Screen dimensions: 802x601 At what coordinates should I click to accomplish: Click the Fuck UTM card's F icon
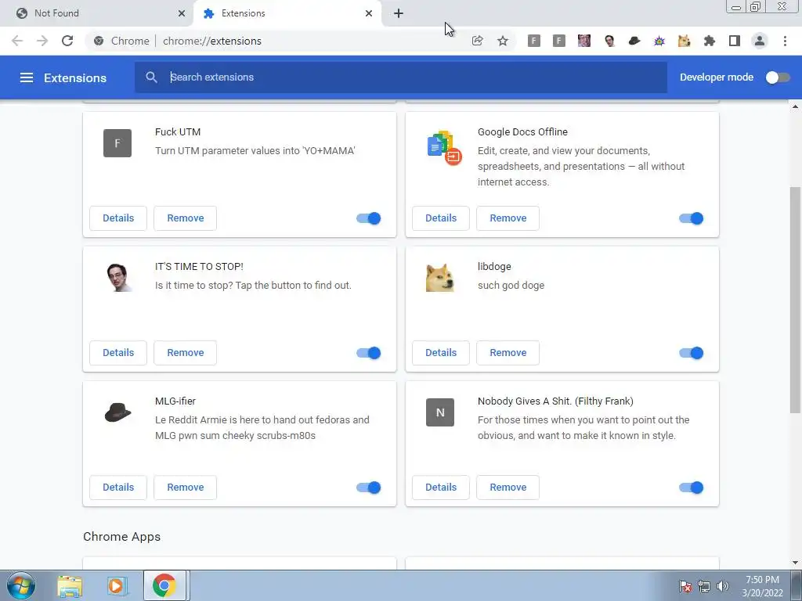click(117, 143)
